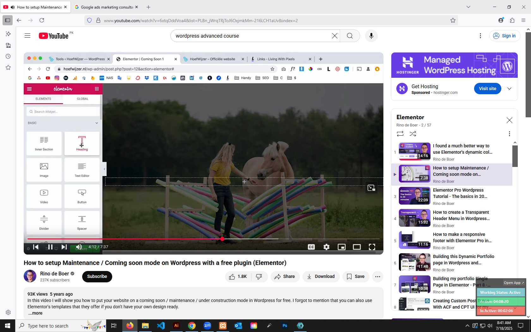531x332 pixels.
Task: Open Photoshop from the taskbar
Action: click(x=285, y=326)
